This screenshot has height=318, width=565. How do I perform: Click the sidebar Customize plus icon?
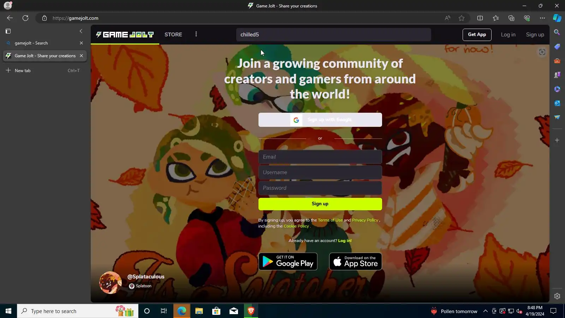click(557, 140)
